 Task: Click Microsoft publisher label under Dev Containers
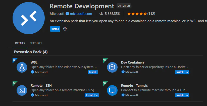(132, 72)
